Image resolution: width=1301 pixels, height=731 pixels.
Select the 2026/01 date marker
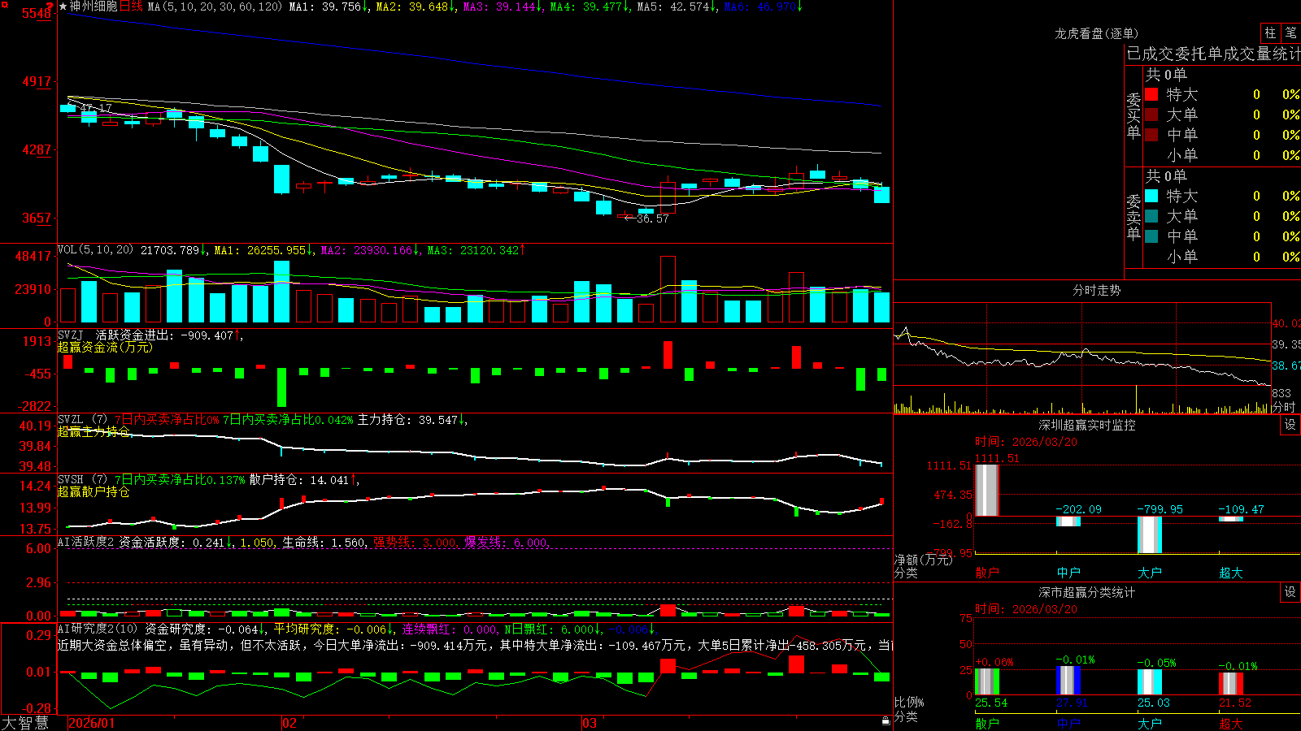tap(92, 723)
